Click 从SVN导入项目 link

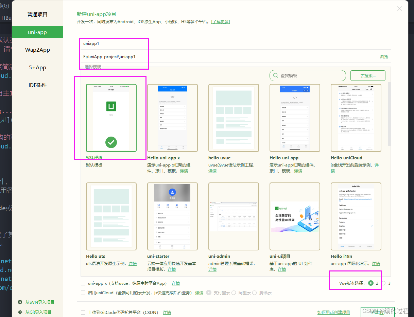coord(40,302)
